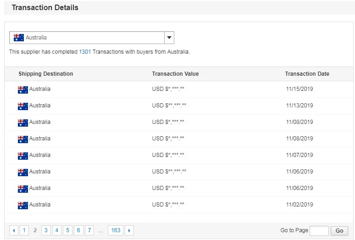
Task: Click the Australia flag in the country selector
Action: tap(19, 38)
